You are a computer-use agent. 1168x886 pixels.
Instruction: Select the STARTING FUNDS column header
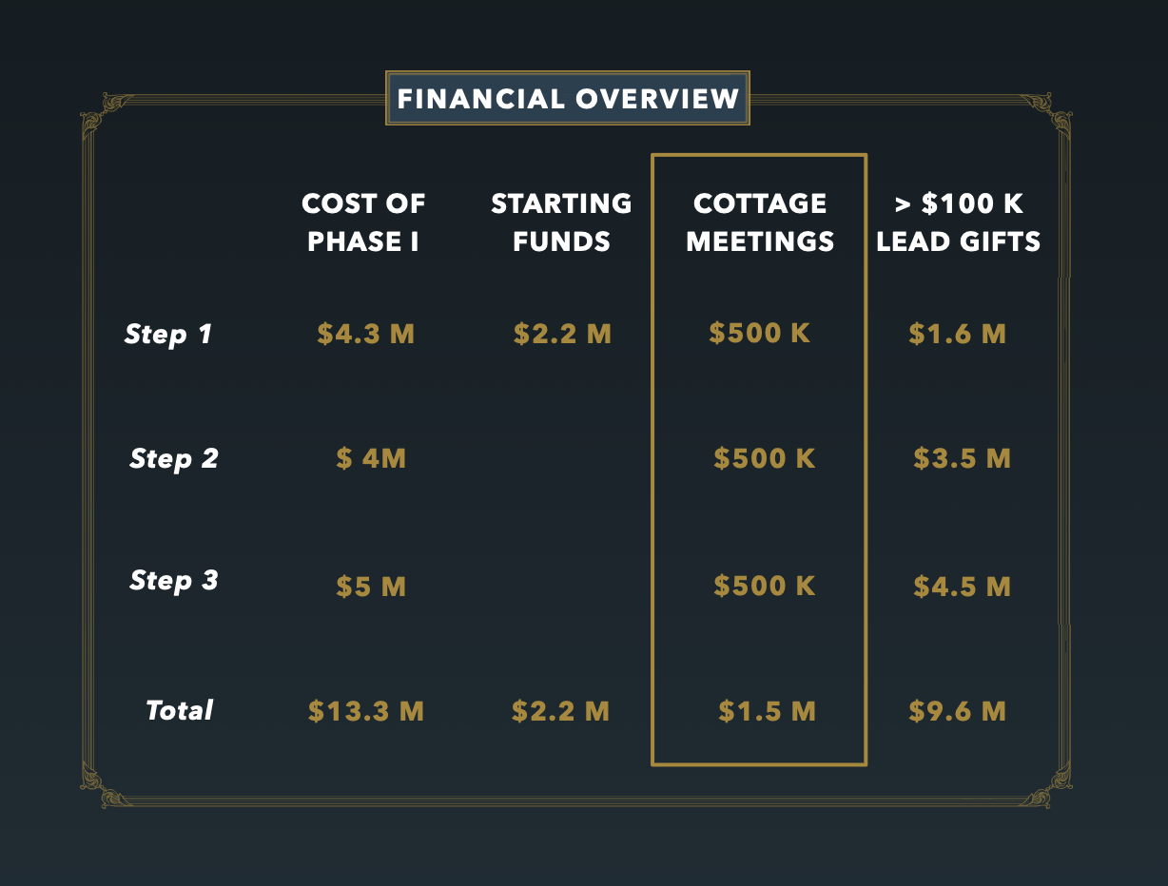(561, 222)
